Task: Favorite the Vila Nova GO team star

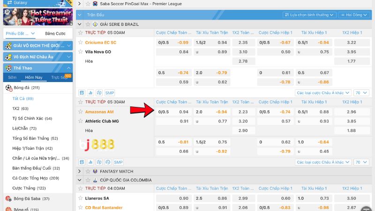Action: click(x=81, y=52)
